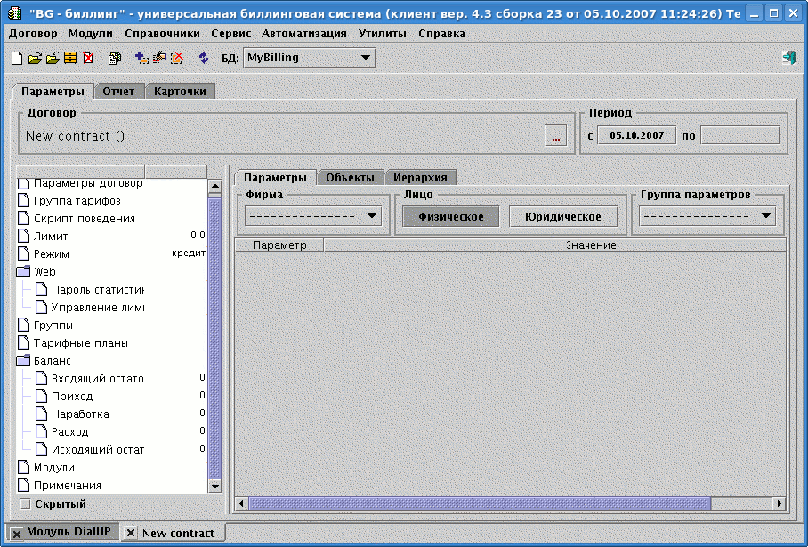Switch to the Карточки tab

[x=180, y=91]
